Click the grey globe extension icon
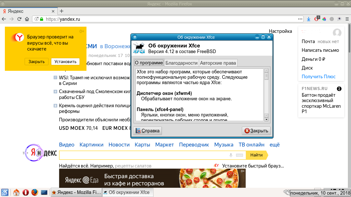Viewport: 351px width, 197px height. click(x=332, y=19)
